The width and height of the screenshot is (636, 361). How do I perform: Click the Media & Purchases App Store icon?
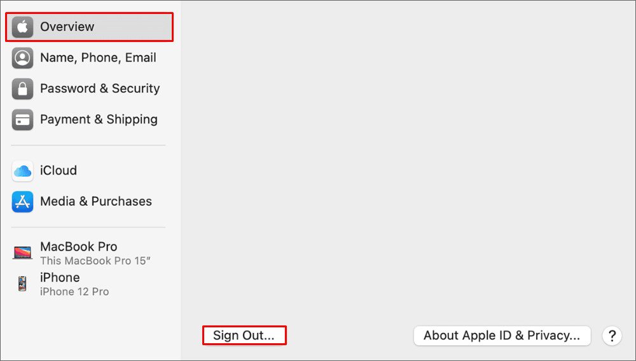tap(22, 201)
